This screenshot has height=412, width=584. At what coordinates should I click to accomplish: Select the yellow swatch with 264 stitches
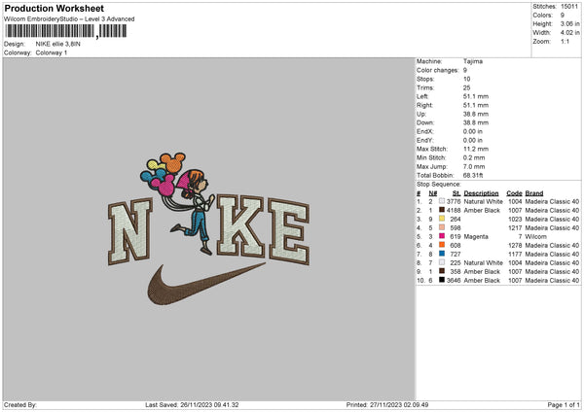pos(442,219)
